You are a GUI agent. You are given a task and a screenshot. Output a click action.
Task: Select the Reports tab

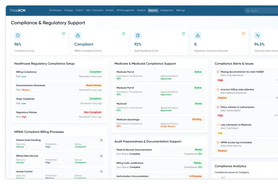tap(153, 11)
